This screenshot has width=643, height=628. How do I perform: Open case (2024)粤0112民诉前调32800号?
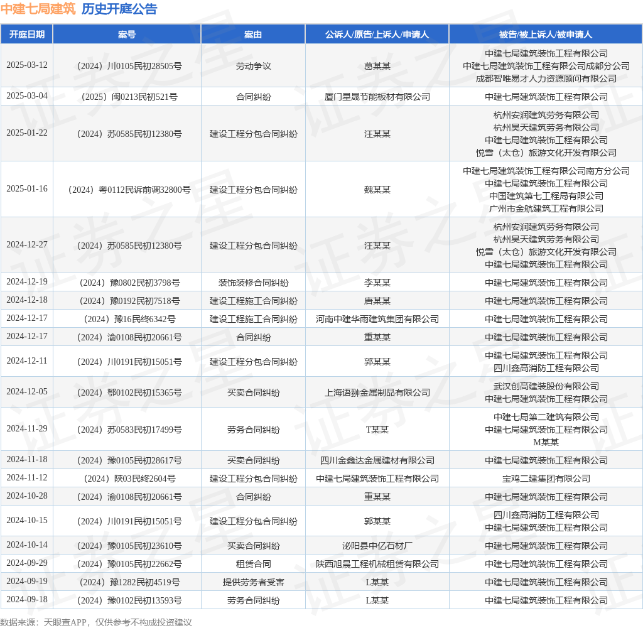click(x=129, y=190)
